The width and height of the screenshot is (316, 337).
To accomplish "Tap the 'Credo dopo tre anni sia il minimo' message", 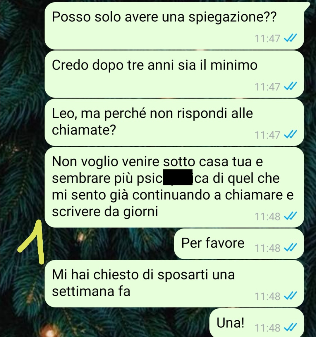I will coord(174,74).
